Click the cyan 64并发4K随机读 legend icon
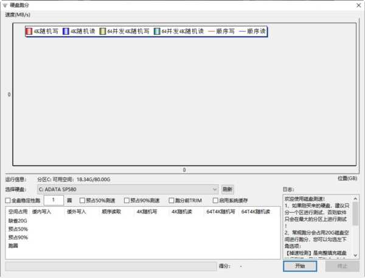Viewport: 365px width, 278px height. pos(157,30)
